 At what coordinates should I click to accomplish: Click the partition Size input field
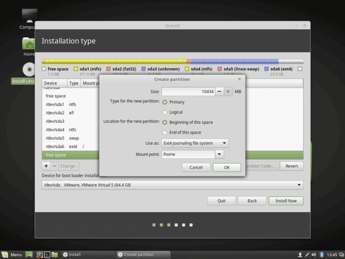[188, 92]
